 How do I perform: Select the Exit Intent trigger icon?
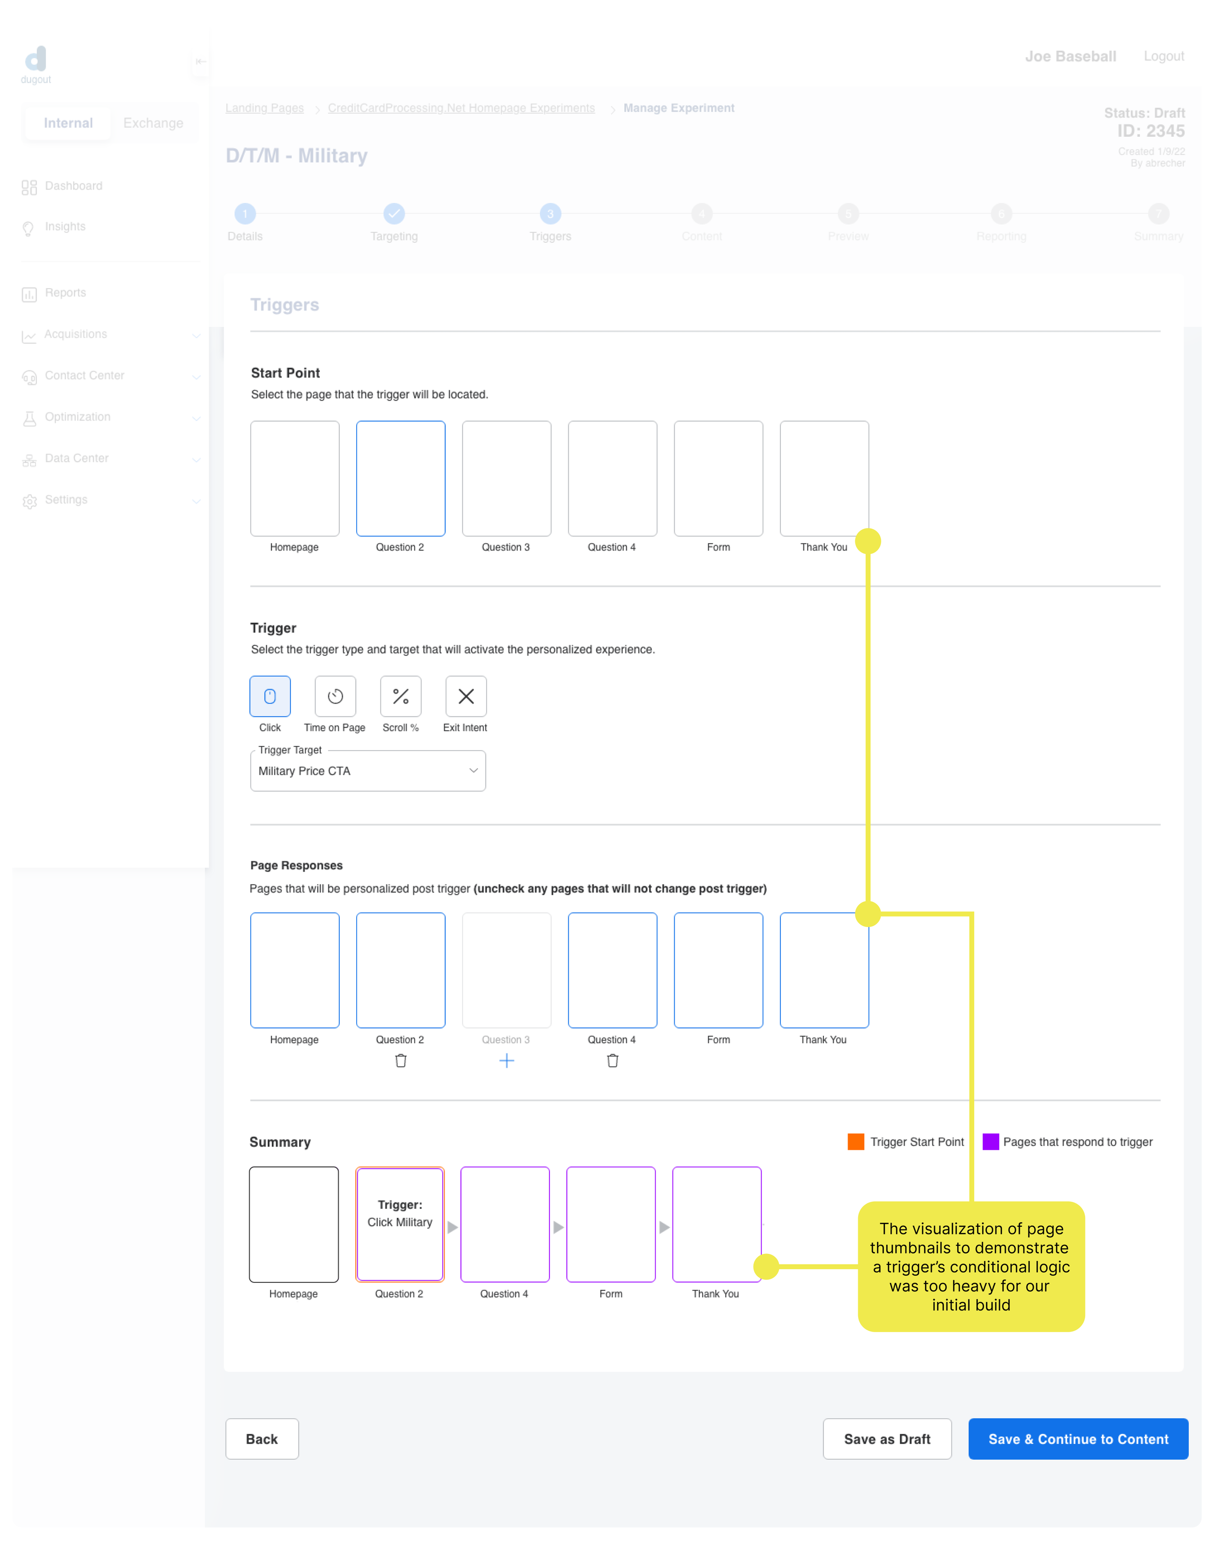pos(466,696)
